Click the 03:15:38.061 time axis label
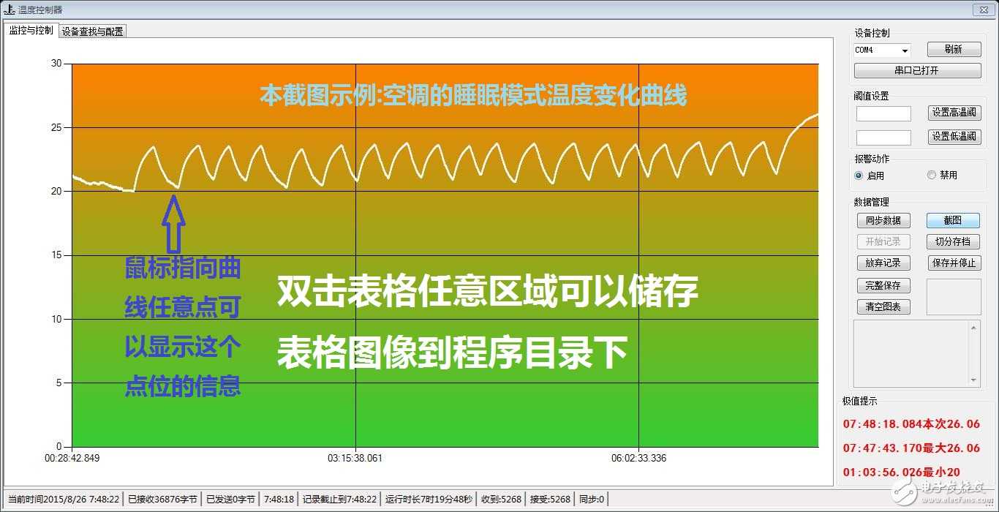Viewport: 999px width, 512px height. coord(355,459)
